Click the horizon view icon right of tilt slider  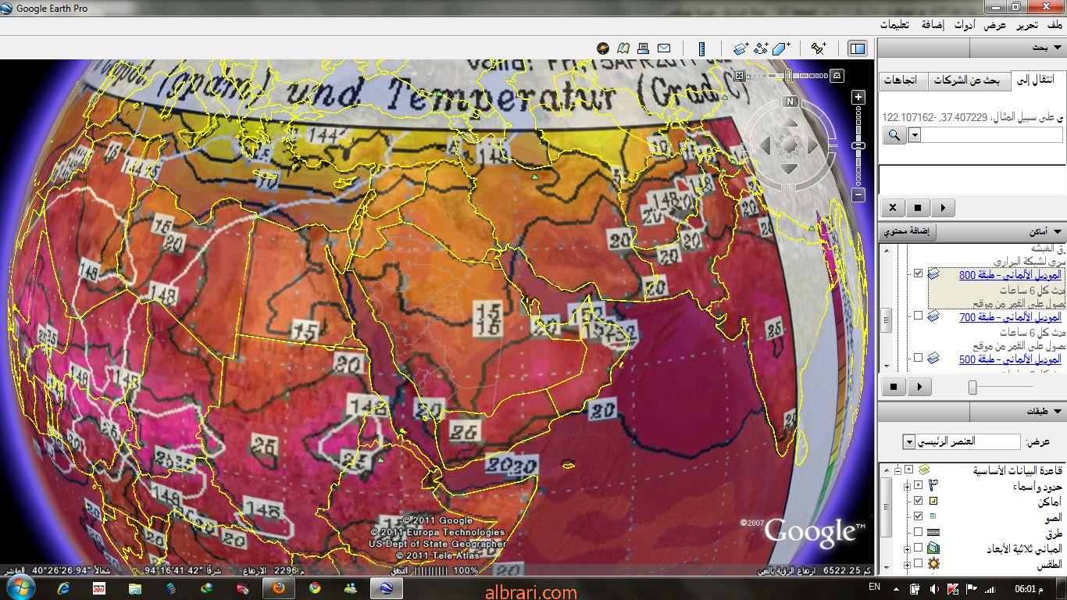pos(837,76)
